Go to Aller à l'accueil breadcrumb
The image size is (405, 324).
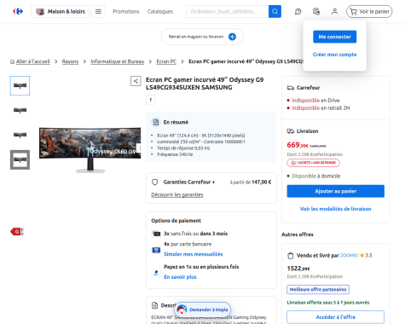click(32, 61)
